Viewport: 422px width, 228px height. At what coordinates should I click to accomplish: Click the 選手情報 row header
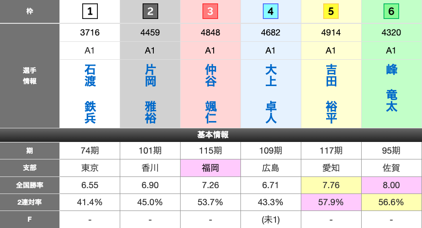pos(30,76)
